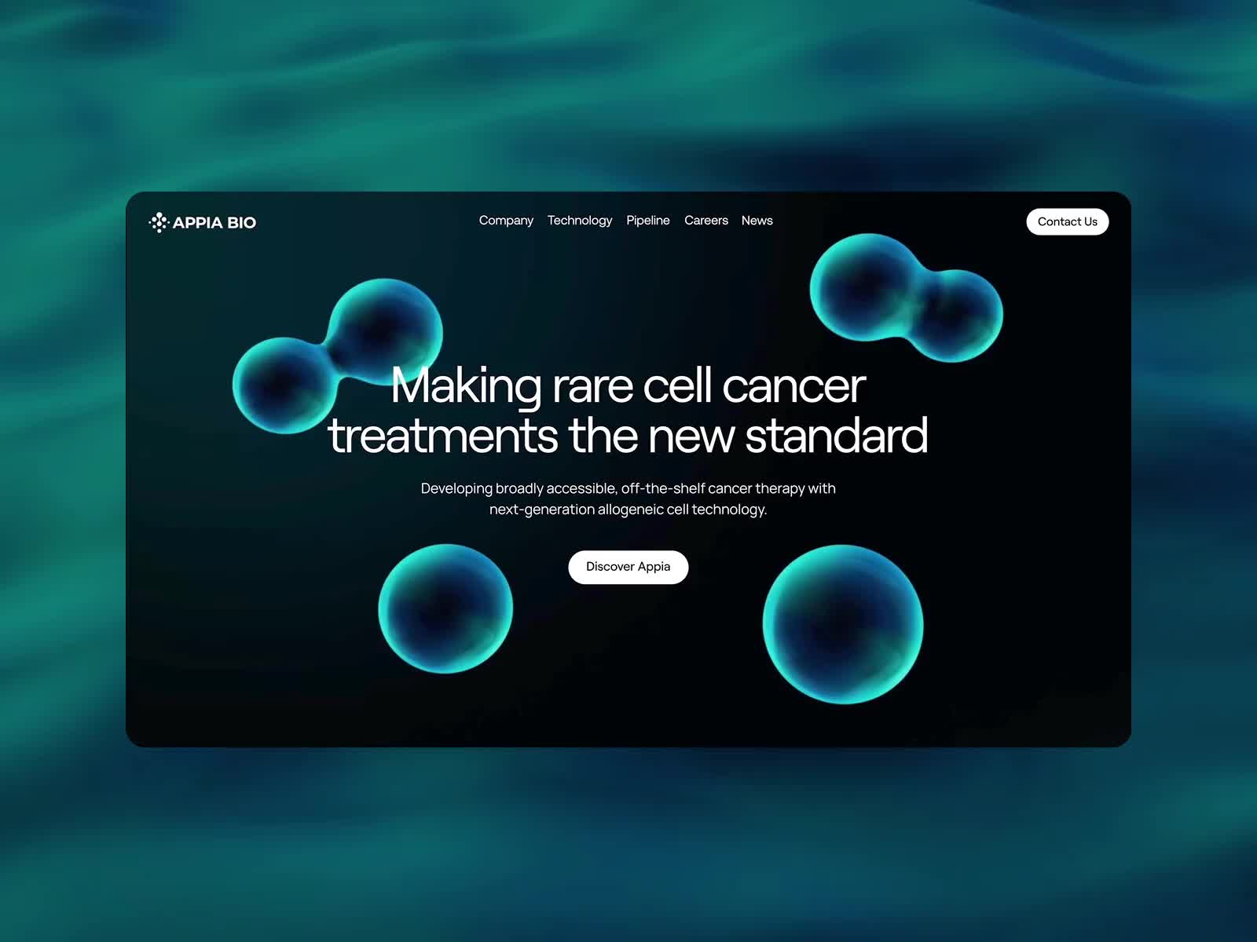Click the round cell below Discover Appia left
This screenshot has height=942, width=1257.
coord(445,608)
